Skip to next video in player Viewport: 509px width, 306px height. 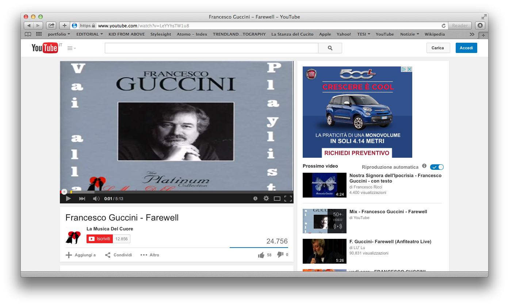pyautogui.click(x=82, y=199)
